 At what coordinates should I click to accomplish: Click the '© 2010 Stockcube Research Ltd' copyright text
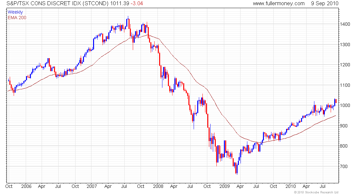[316, 192]
